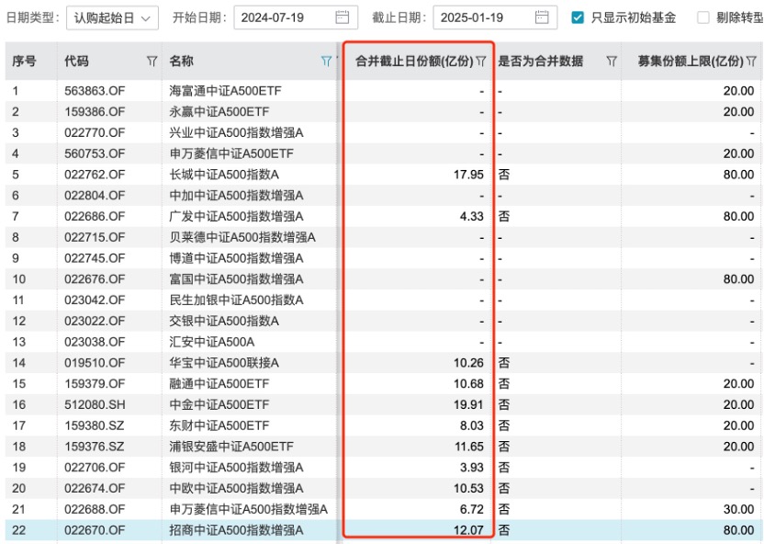Select highlighted row 招商中证A500指数增强A

point(384,530)
